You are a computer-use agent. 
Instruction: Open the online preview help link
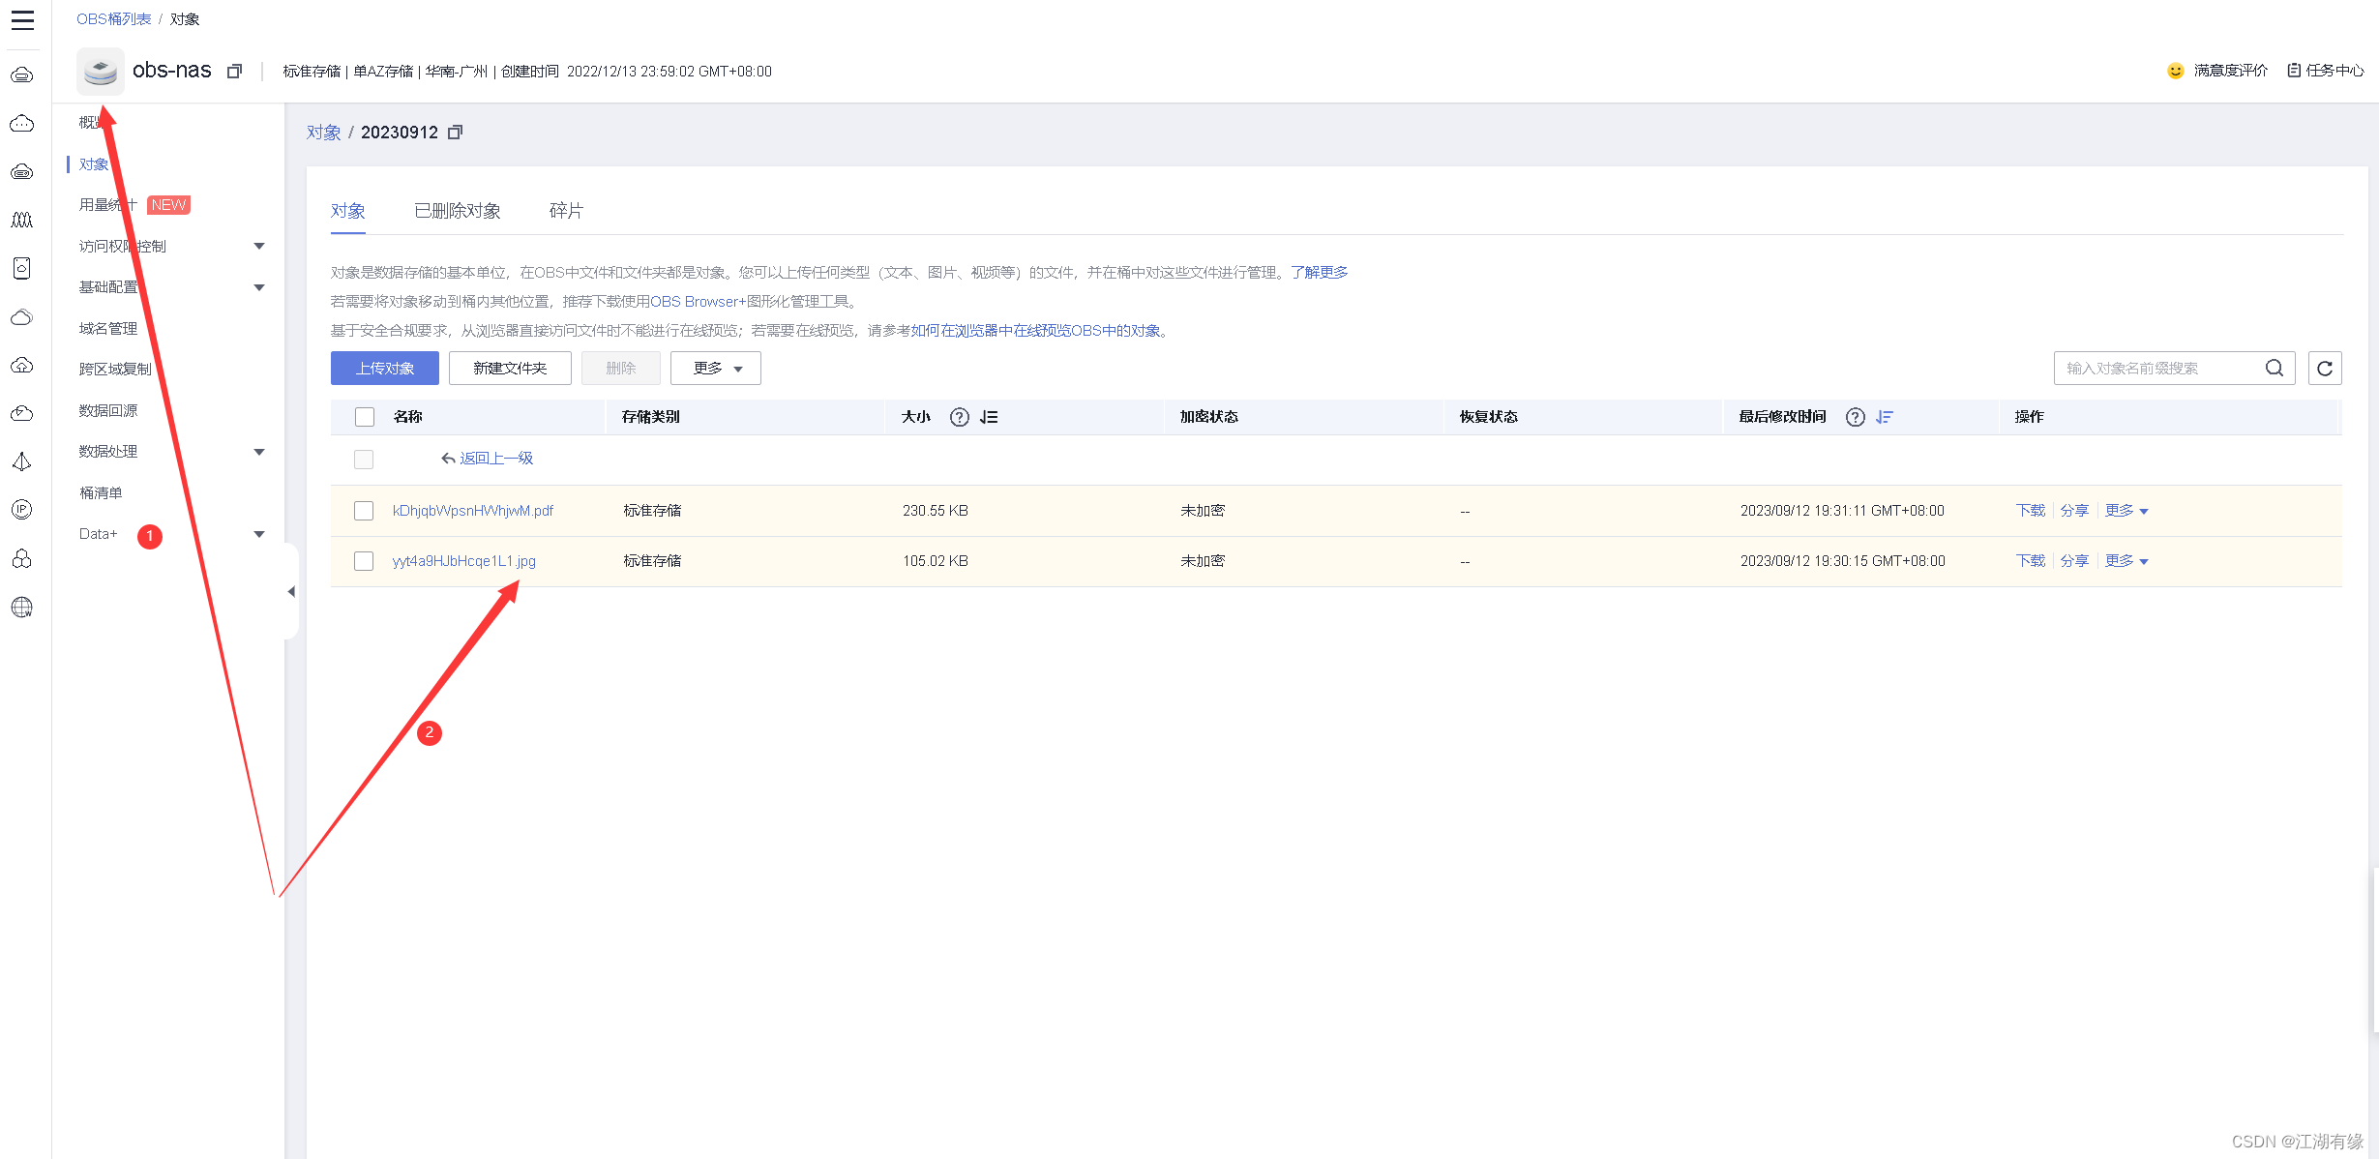[1036, 331]
